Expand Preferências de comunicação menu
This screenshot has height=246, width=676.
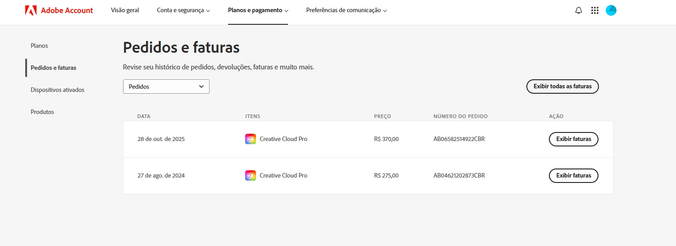click(347, 10)
